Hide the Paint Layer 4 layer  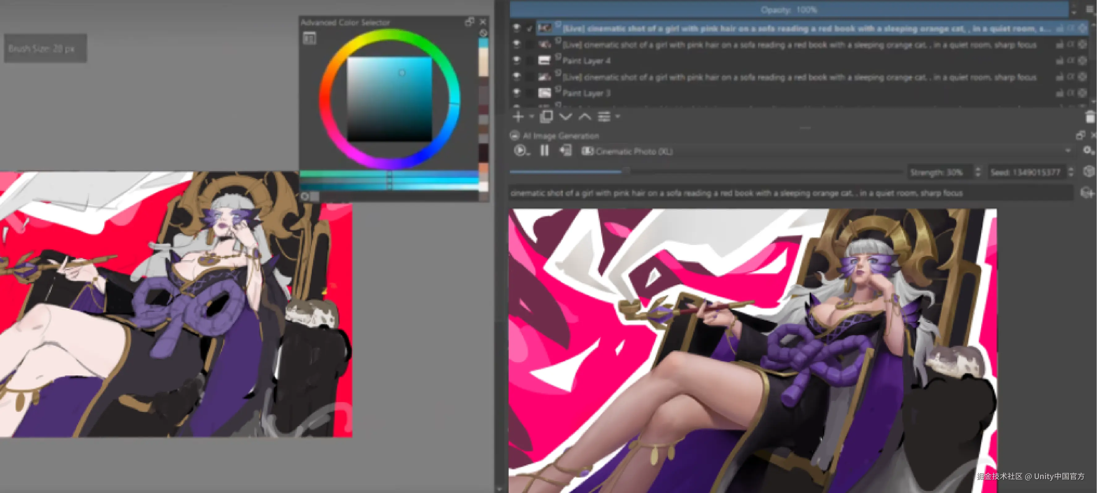517,60
